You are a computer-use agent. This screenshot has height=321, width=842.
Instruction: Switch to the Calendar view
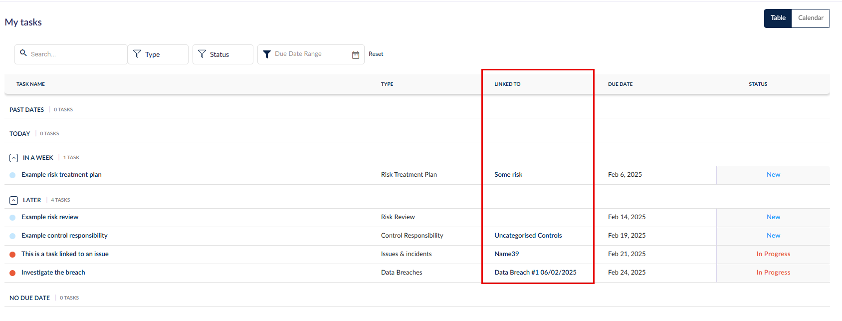pos(811,18)
